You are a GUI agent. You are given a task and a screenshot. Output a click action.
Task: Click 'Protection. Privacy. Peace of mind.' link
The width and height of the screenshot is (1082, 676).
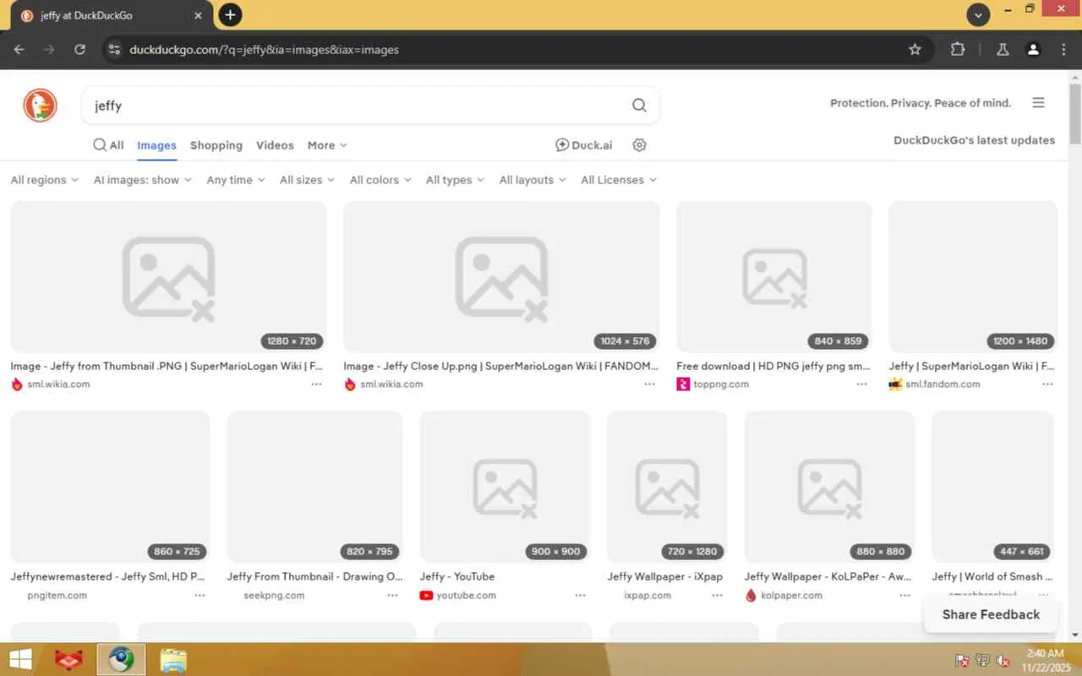[921, 103]
